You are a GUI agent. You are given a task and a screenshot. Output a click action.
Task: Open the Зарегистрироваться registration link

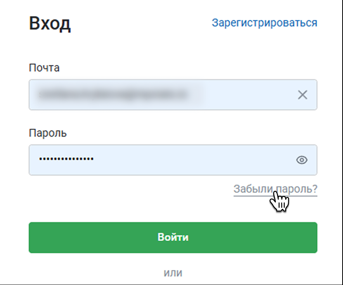(x=264, y=23)
